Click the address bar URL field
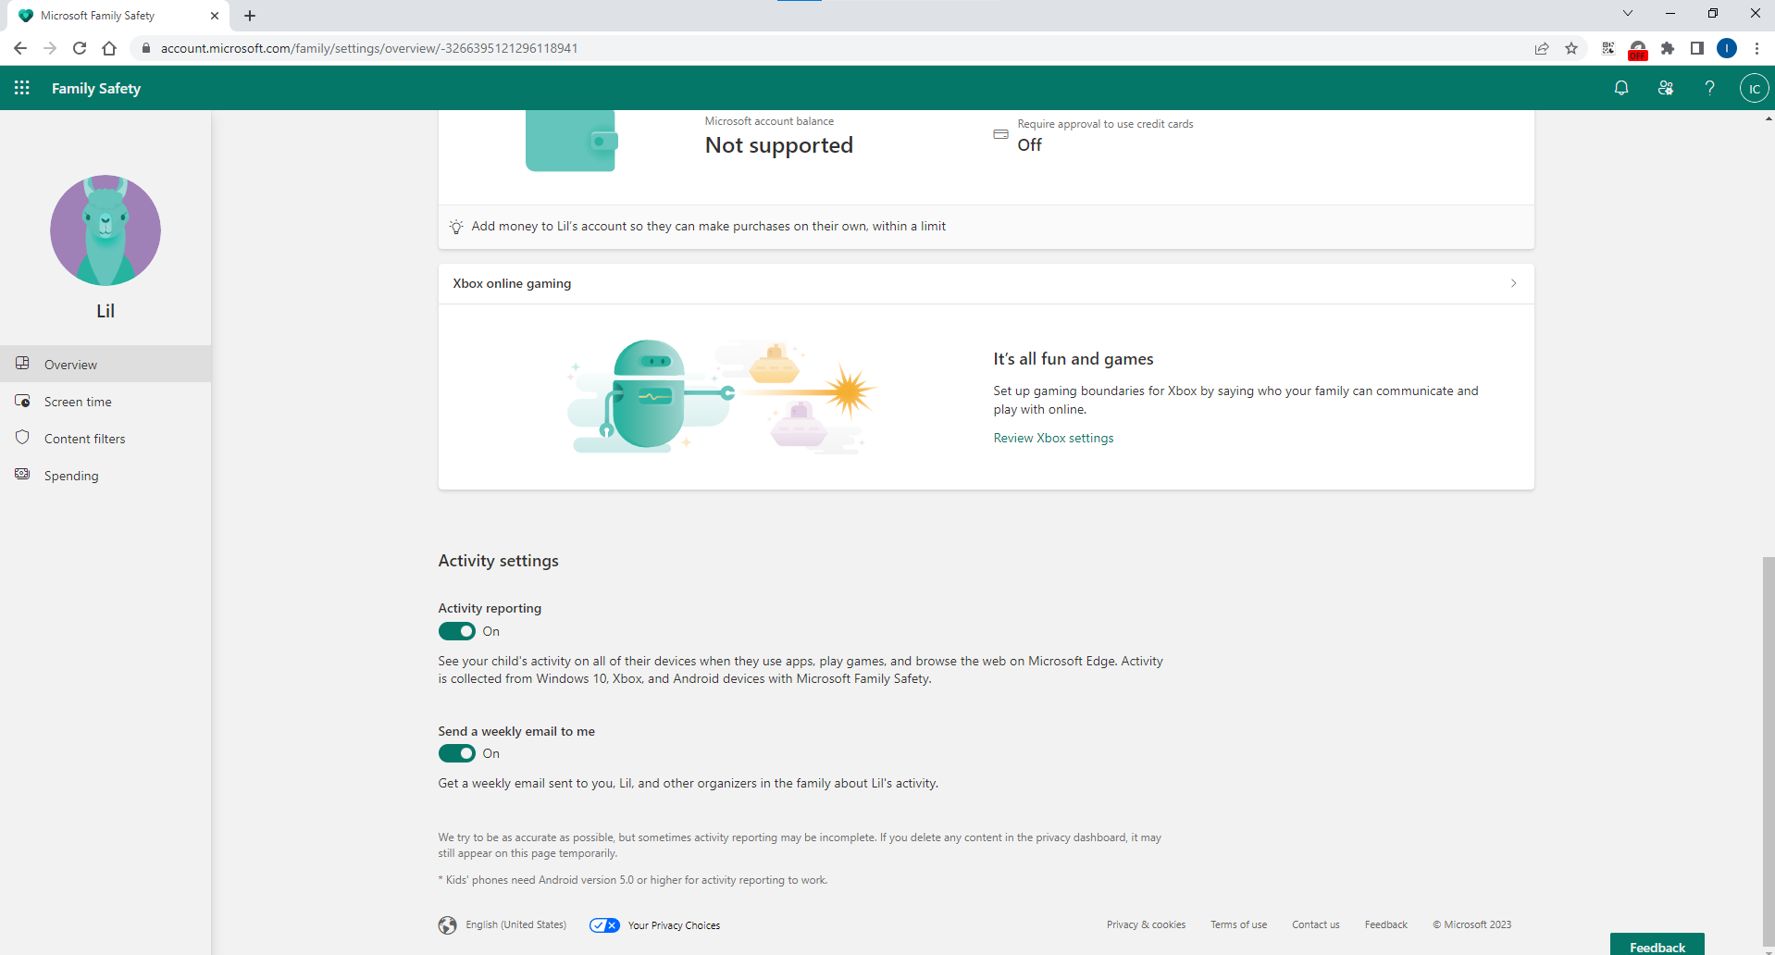 coord(833,48)
